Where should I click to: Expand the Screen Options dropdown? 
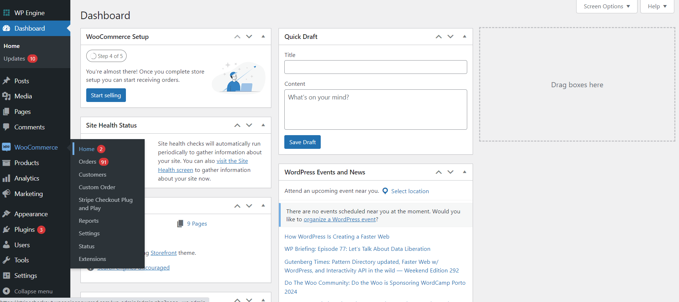(x=606, y=6)
